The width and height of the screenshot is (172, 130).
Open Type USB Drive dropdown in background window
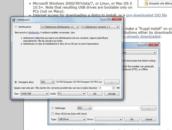click(72, 119)
